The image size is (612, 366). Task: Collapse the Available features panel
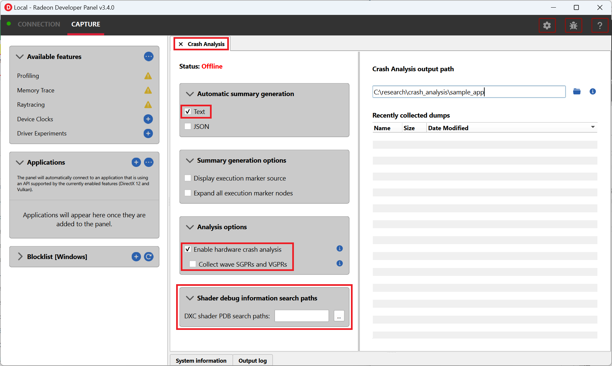(20, 57)
